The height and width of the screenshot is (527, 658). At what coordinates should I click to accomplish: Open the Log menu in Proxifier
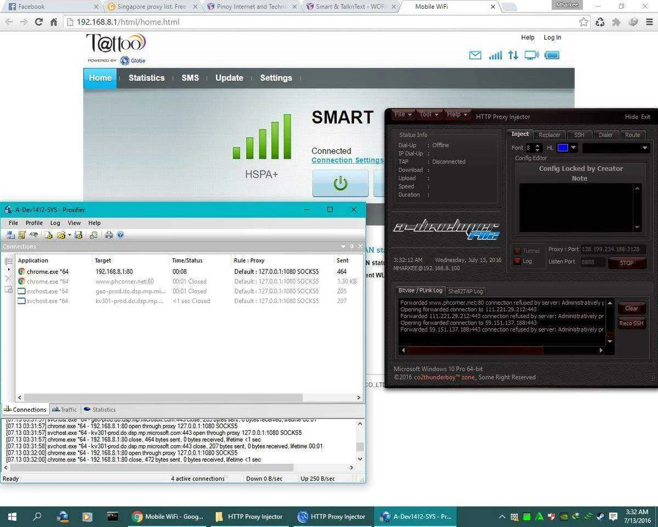point(55,223)
